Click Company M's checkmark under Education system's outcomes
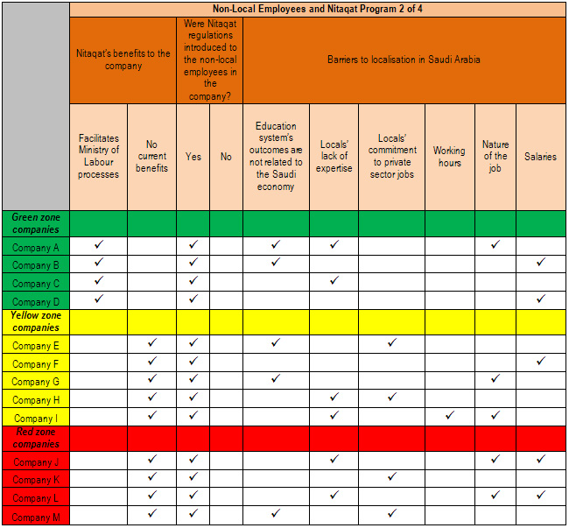The height and width of the screenshot is (528, 569). click(276, 513)
